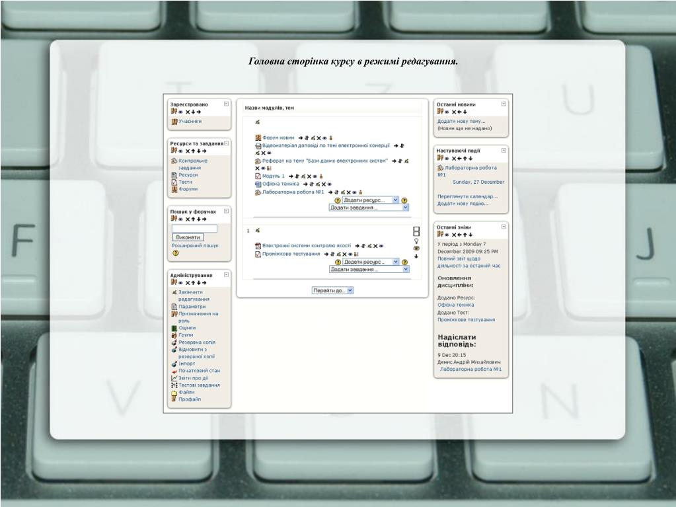Open the Учасники participants icon
This screenshot has width=676, height=507.
coord(174,122)
